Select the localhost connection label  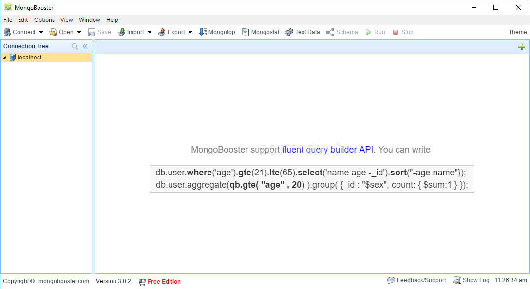(x=30, y=58)
